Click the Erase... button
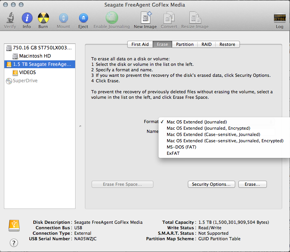 [252, 184]
